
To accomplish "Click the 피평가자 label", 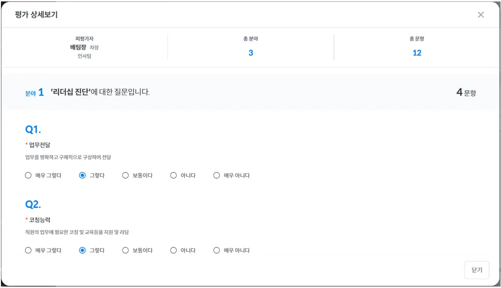I will pyautogui.click(x=84, y=39).
